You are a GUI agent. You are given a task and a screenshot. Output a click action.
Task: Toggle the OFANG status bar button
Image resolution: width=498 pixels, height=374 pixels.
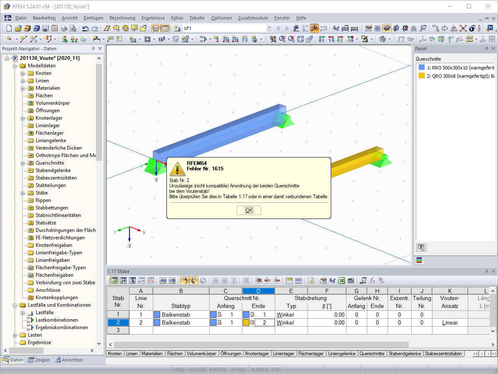(x=238, y=369)
